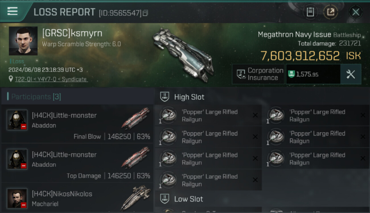Open the hamburger menu in the header

click(13, 11)
